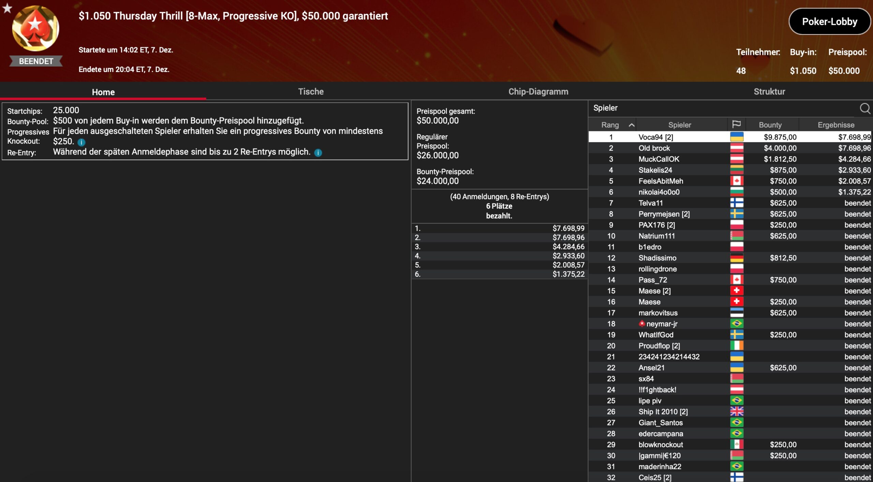Sort players by the flag column
Screen dimensions: 873x482
736,125
